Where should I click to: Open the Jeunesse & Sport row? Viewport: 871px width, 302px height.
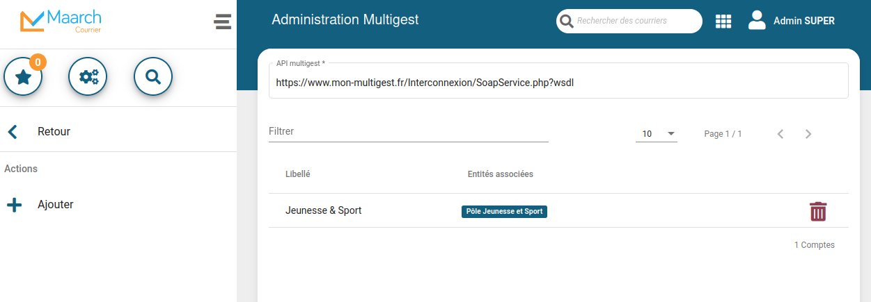(x=558, y=210)
